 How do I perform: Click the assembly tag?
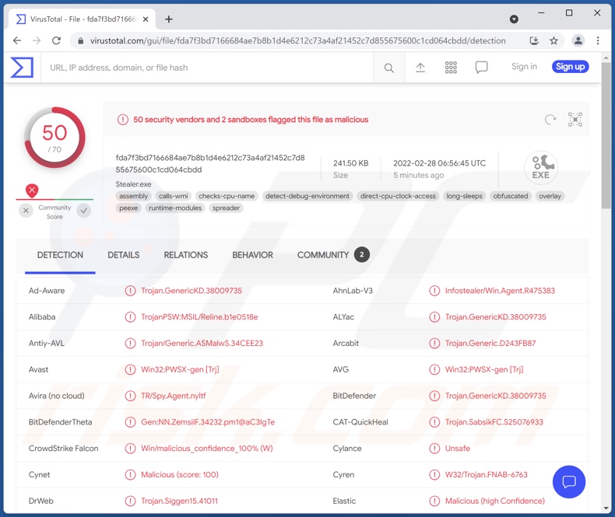[134, 196]
